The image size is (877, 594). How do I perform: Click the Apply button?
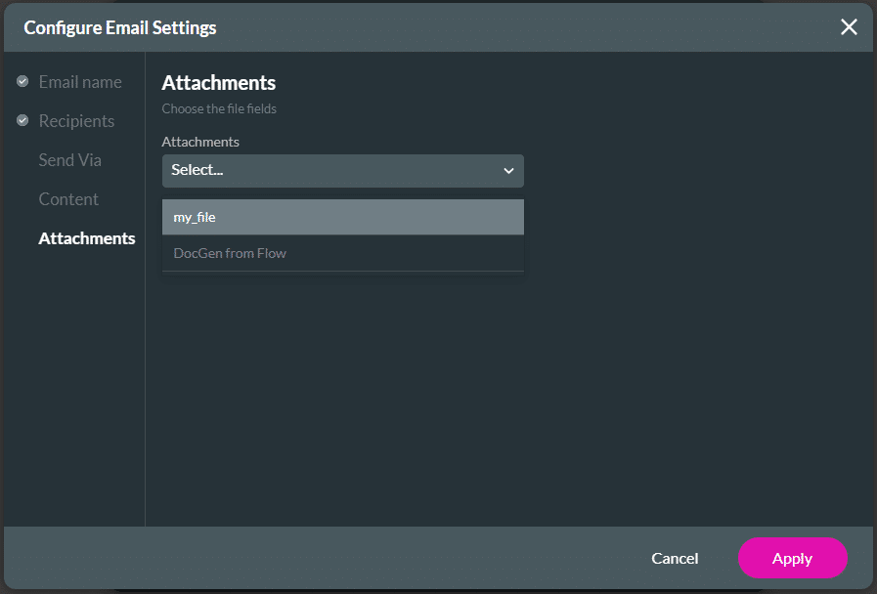(x=792, y=558)
